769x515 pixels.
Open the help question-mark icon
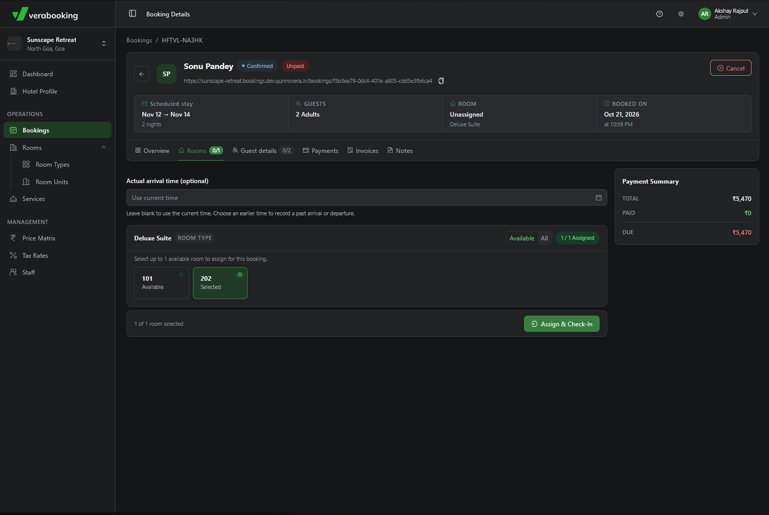point(660,14)
